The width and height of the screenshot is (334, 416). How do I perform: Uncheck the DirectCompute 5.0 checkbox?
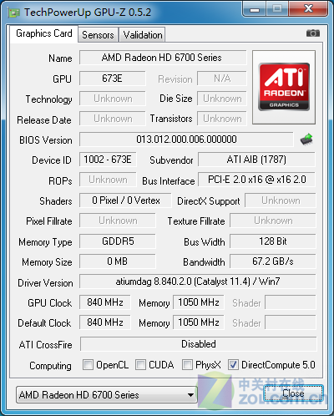click(233, 364)
